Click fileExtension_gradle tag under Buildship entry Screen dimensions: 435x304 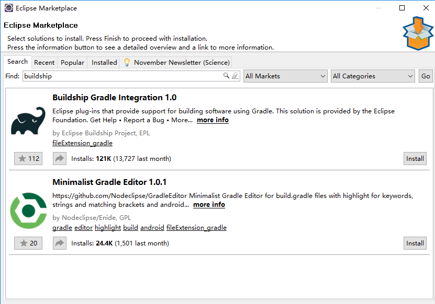click(x=82, y=143)
